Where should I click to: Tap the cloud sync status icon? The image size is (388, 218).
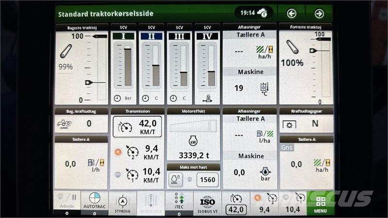(262, 13)
